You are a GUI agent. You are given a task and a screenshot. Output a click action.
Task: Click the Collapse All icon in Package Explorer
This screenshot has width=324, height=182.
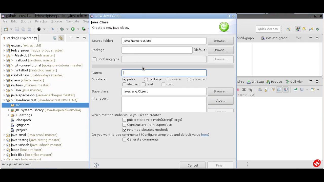[54, 38]
